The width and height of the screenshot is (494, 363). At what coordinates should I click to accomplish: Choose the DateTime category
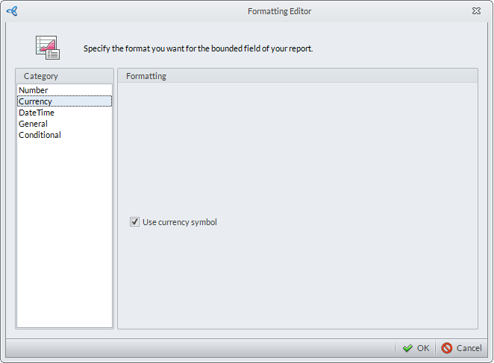coord(37,113)
